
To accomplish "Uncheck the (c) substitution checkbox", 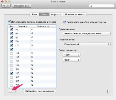I will (x=11, y=29).
